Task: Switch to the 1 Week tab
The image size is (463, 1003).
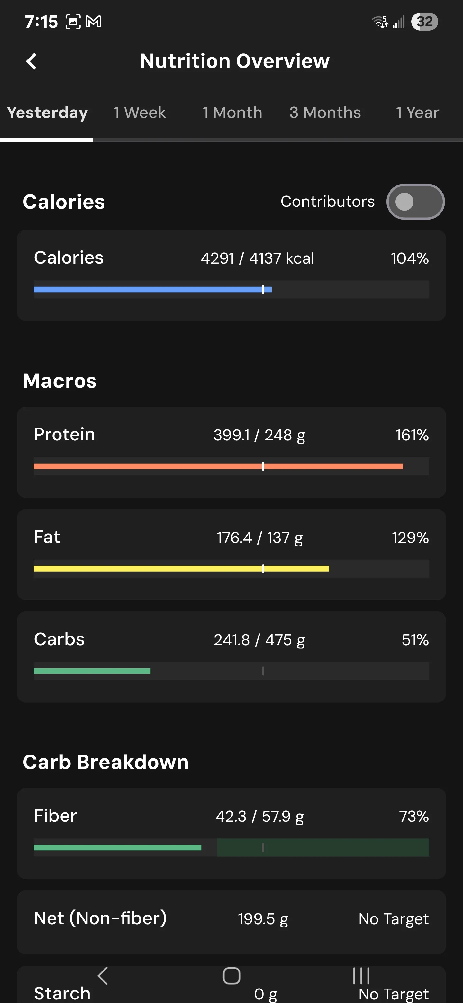Action: 140,113
